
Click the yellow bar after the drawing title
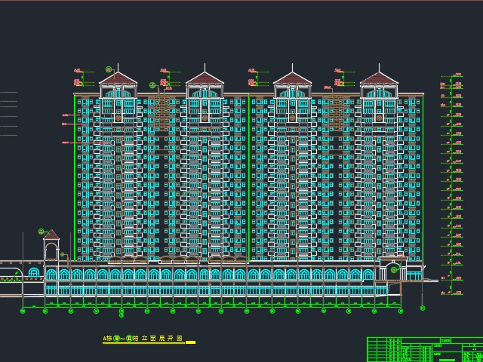point(190,342)
